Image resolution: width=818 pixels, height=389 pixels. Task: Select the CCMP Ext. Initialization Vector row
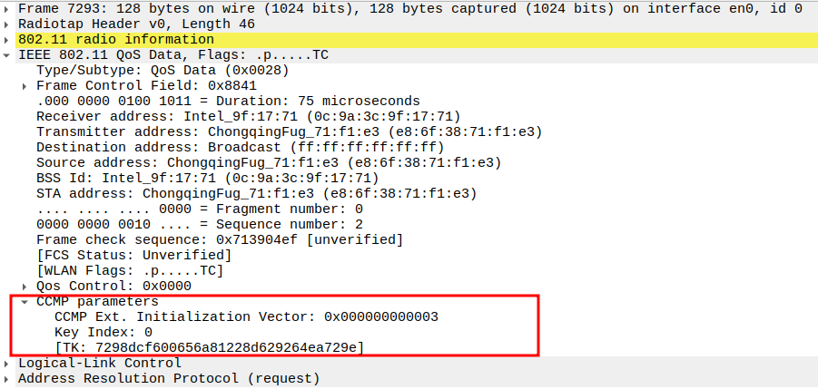[x=246, y=317]
